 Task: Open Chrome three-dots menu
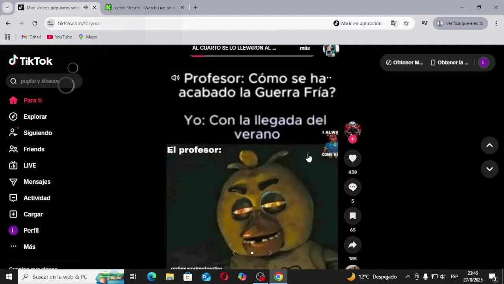pos(496,23)
